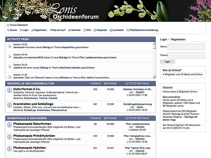Click feed icon for Kapselfotos entry
The height and width of the screenshot is (158, 211).
click(10, 46)
